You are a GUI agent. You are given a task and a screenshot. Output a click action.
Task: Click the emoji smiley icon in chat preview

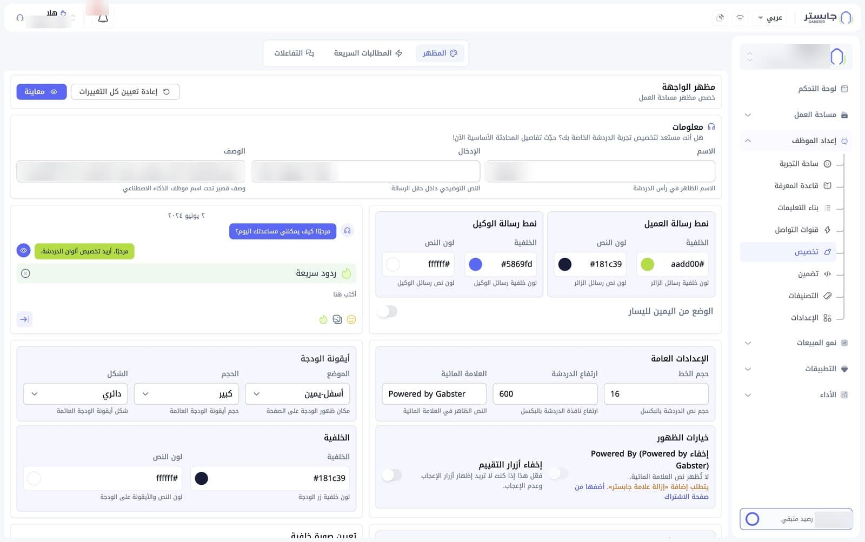point(351,319)
